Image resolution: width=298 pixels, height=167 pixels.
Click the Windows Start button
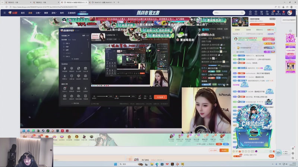pyautogui.click(x=115, y=164)
